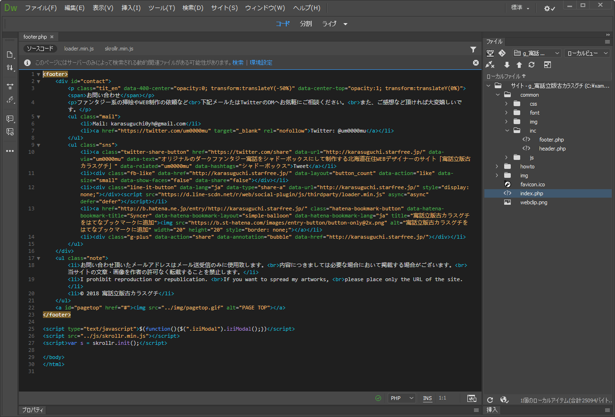The image size is (615, 417).
Task: Expand the font folder
Action: pyautogui.click(x=507, y=113)
